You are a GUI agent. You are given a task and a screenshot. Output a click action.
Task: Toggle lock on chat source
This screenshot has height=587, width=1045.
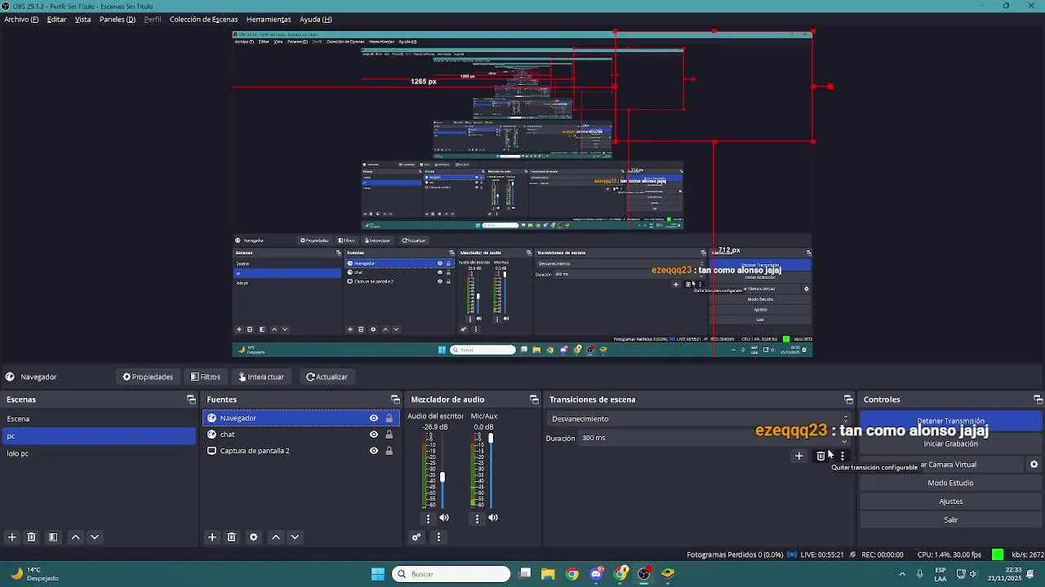[x=389, y=435]
